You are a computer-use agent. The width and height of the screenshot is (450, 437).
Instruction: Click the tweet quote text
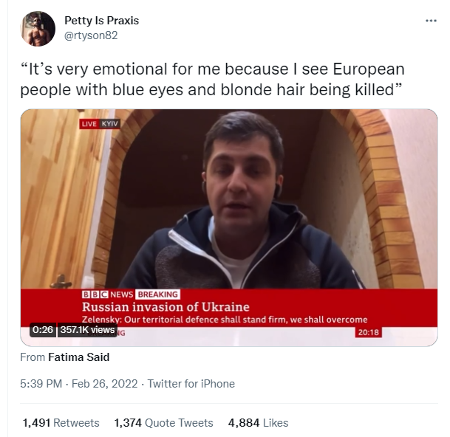click(x=212, y=79)
